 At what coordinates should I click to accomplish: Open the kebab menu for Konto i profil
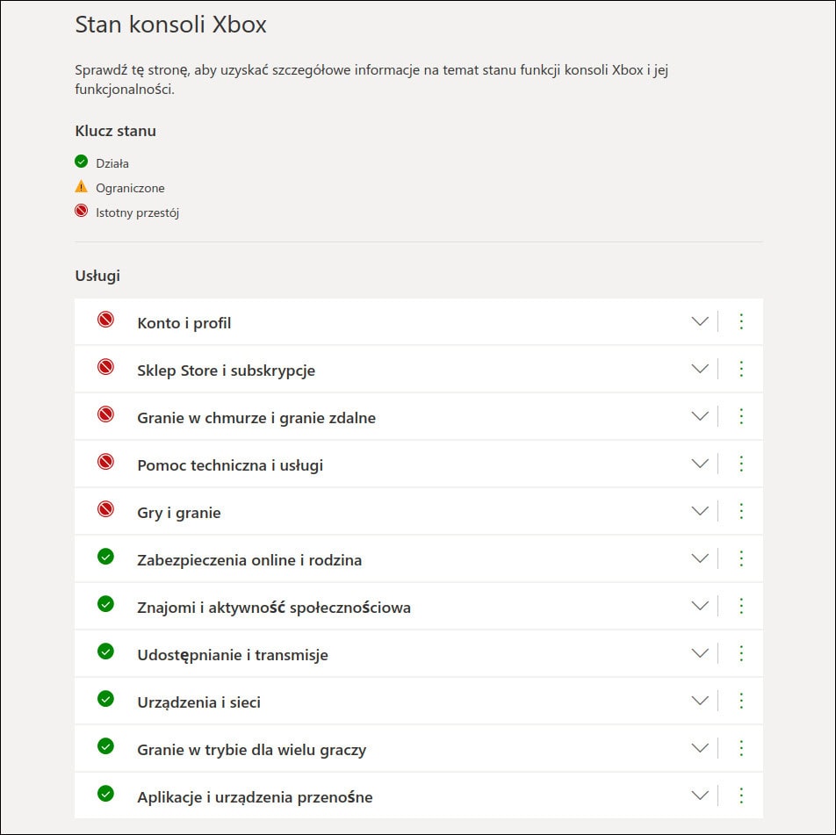741,322
